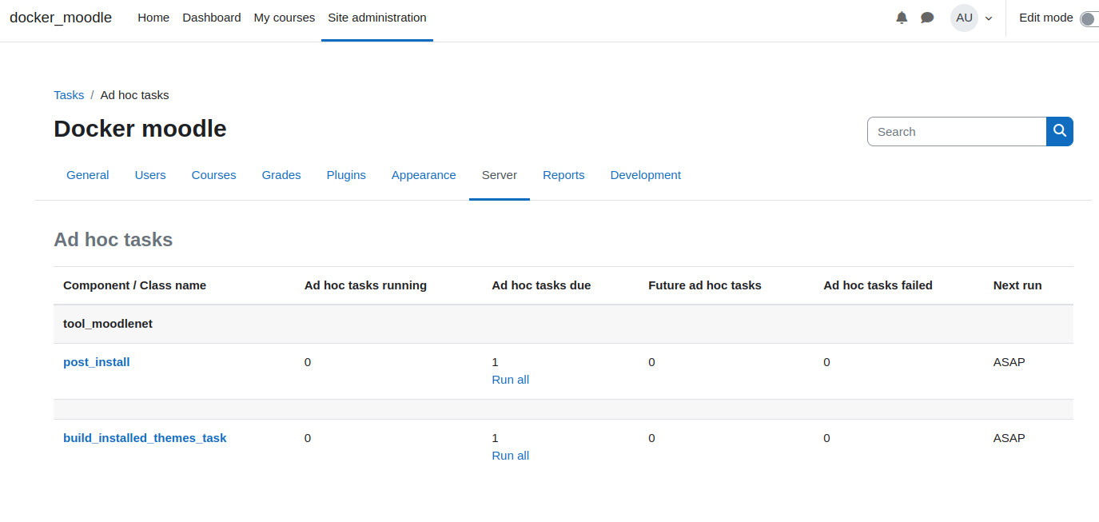
Task: Switch to the General tab
Action: [x=88, y=175]
